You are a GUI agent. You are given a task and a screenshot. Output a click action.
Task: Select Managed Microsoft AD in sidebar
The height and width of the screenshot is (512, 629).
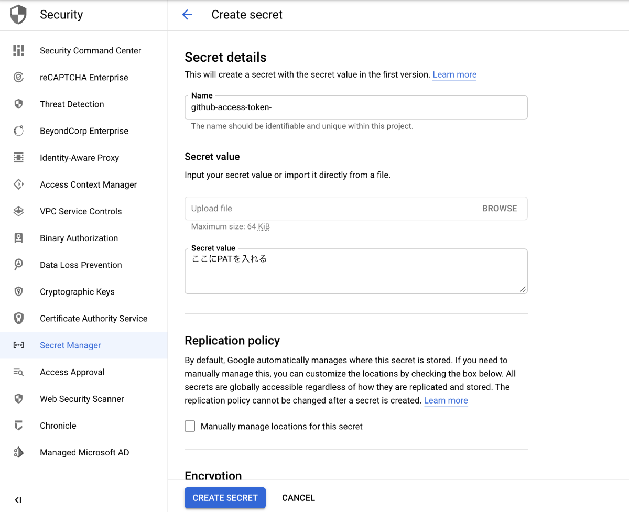click(x=84, y=452)
